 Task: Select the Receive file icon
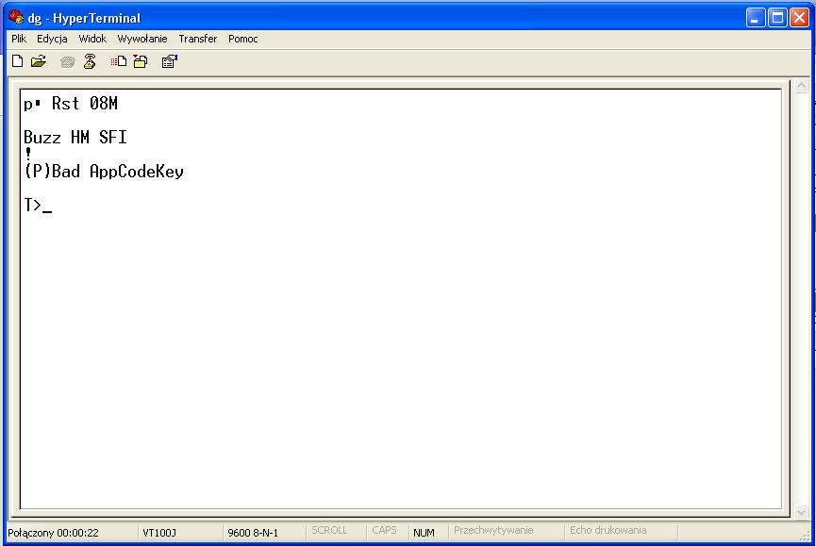tap(140, 60)
